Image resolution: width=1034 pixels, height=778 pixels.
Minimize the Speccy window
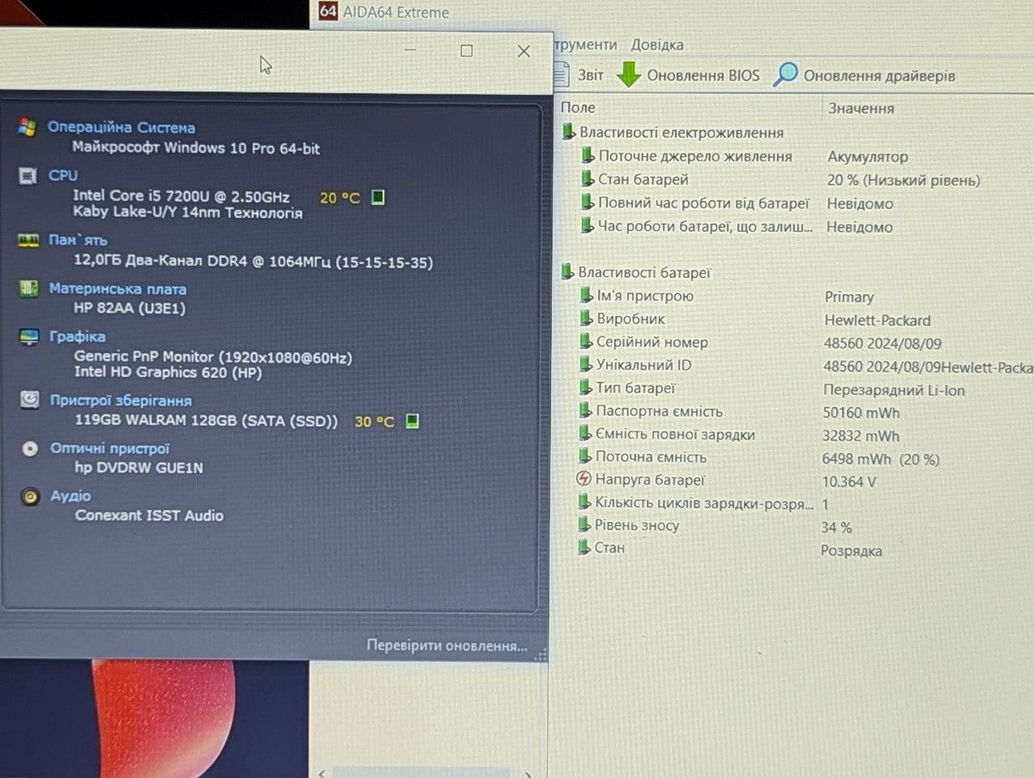click(410, 50)
